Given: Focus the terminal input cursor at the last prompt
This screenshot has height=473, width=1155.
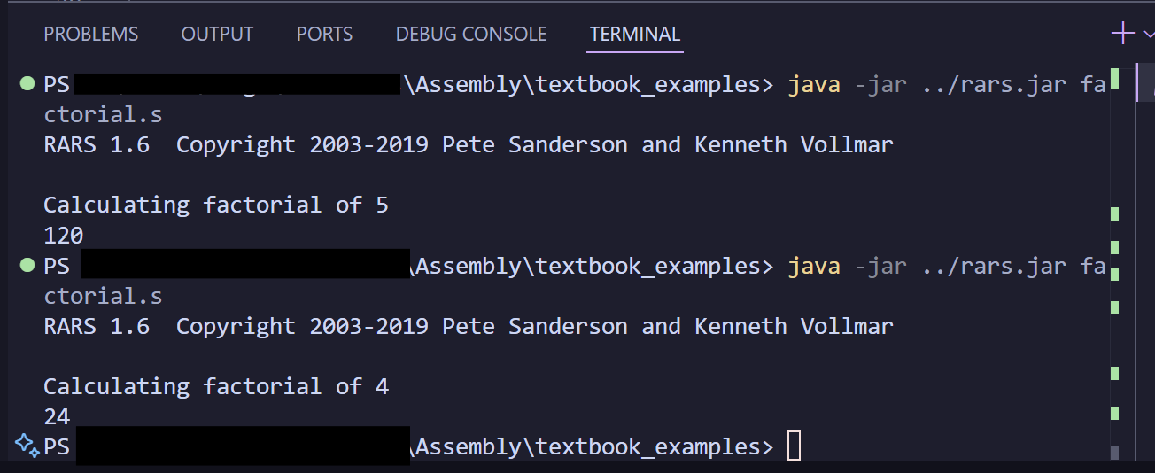Looking at the screenshot, I should coord(794,446).
